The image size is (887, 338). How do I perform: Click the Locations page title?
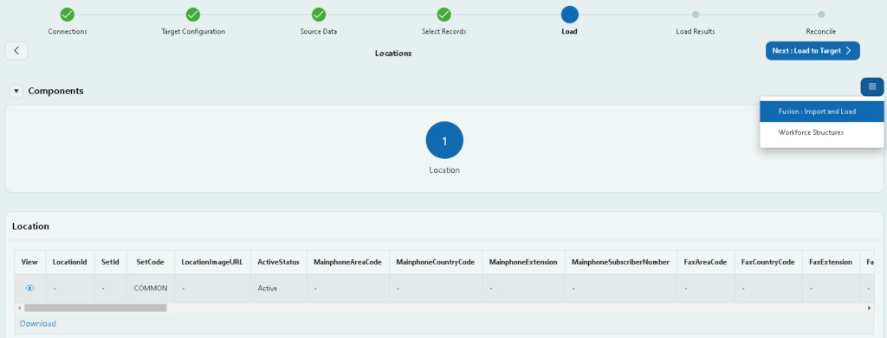[x=393, y=54]
